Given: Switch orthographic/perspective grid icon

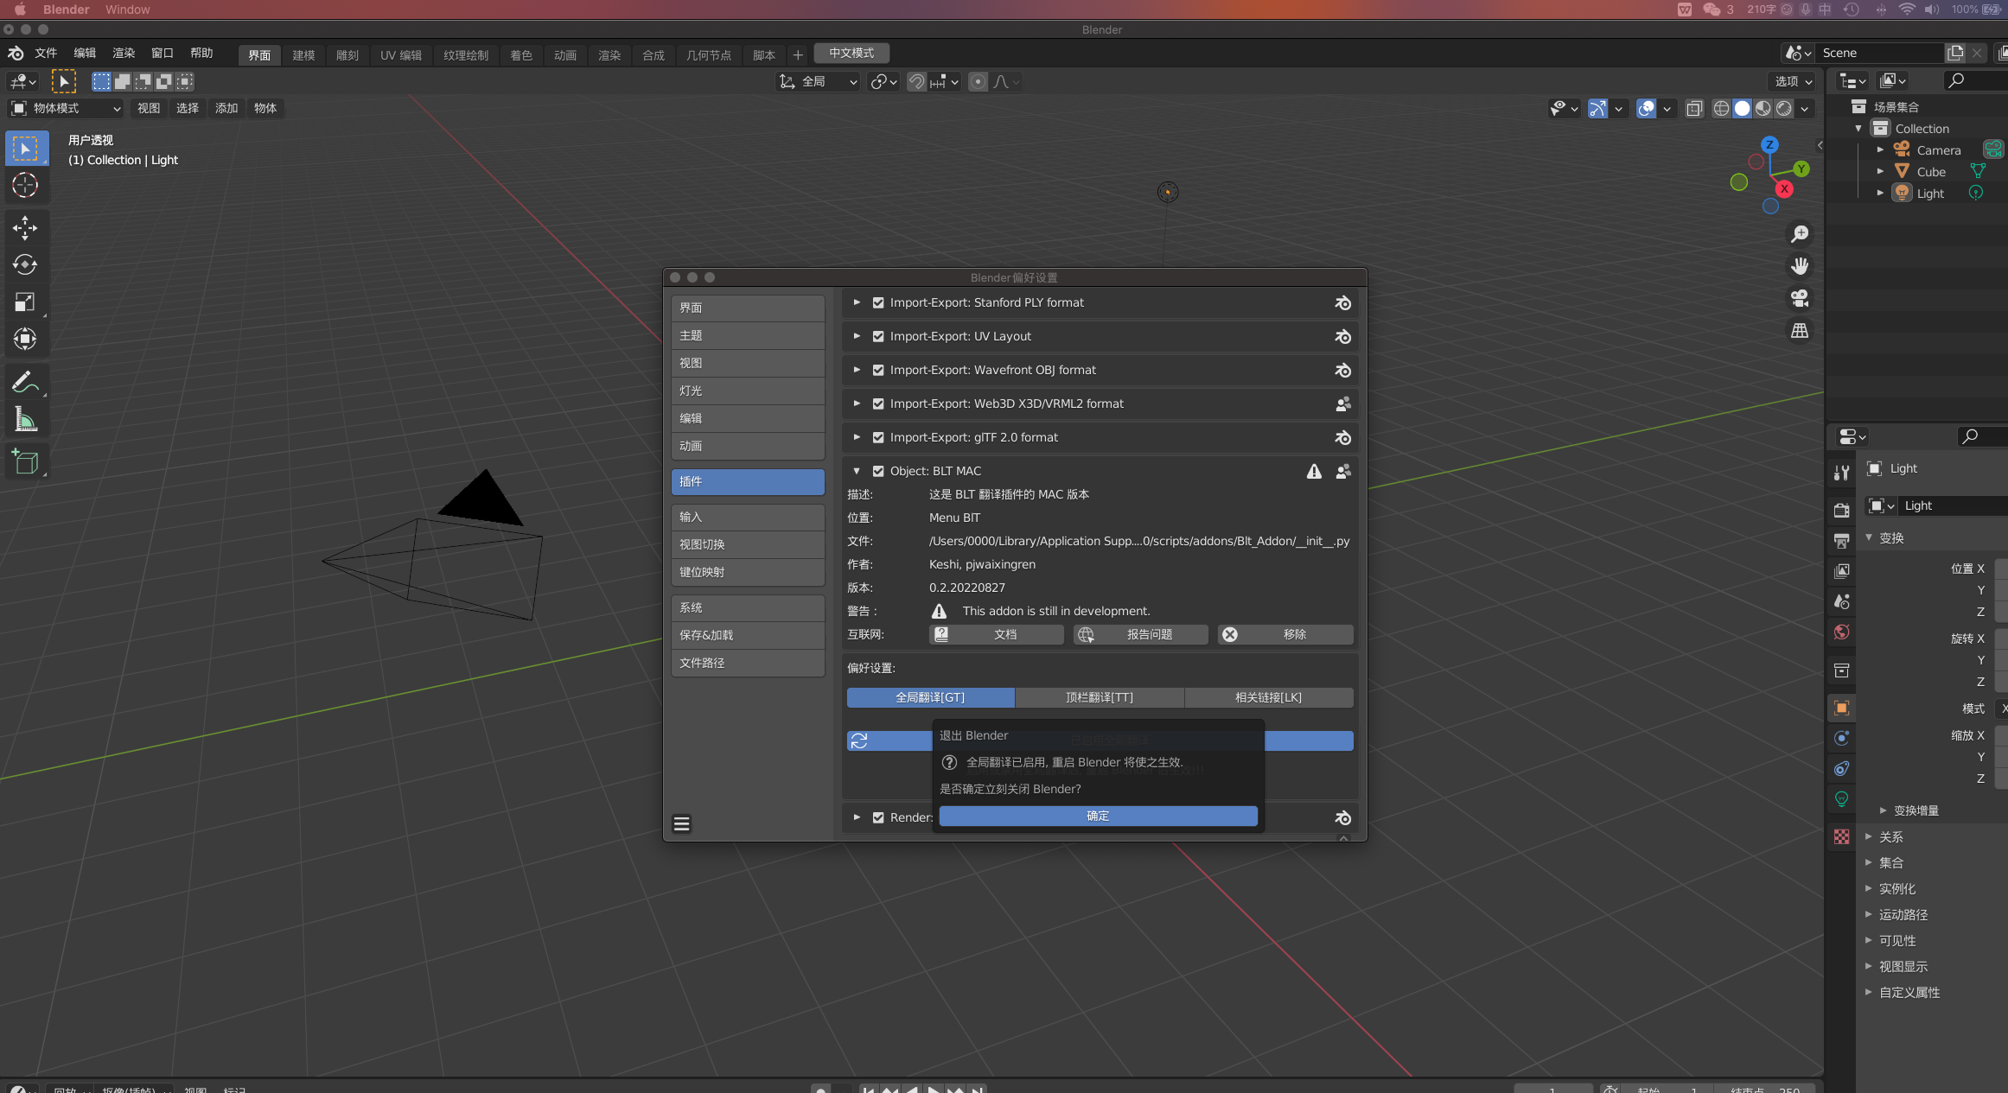Looking at the screenshot, I should [x=1800, y=331].
